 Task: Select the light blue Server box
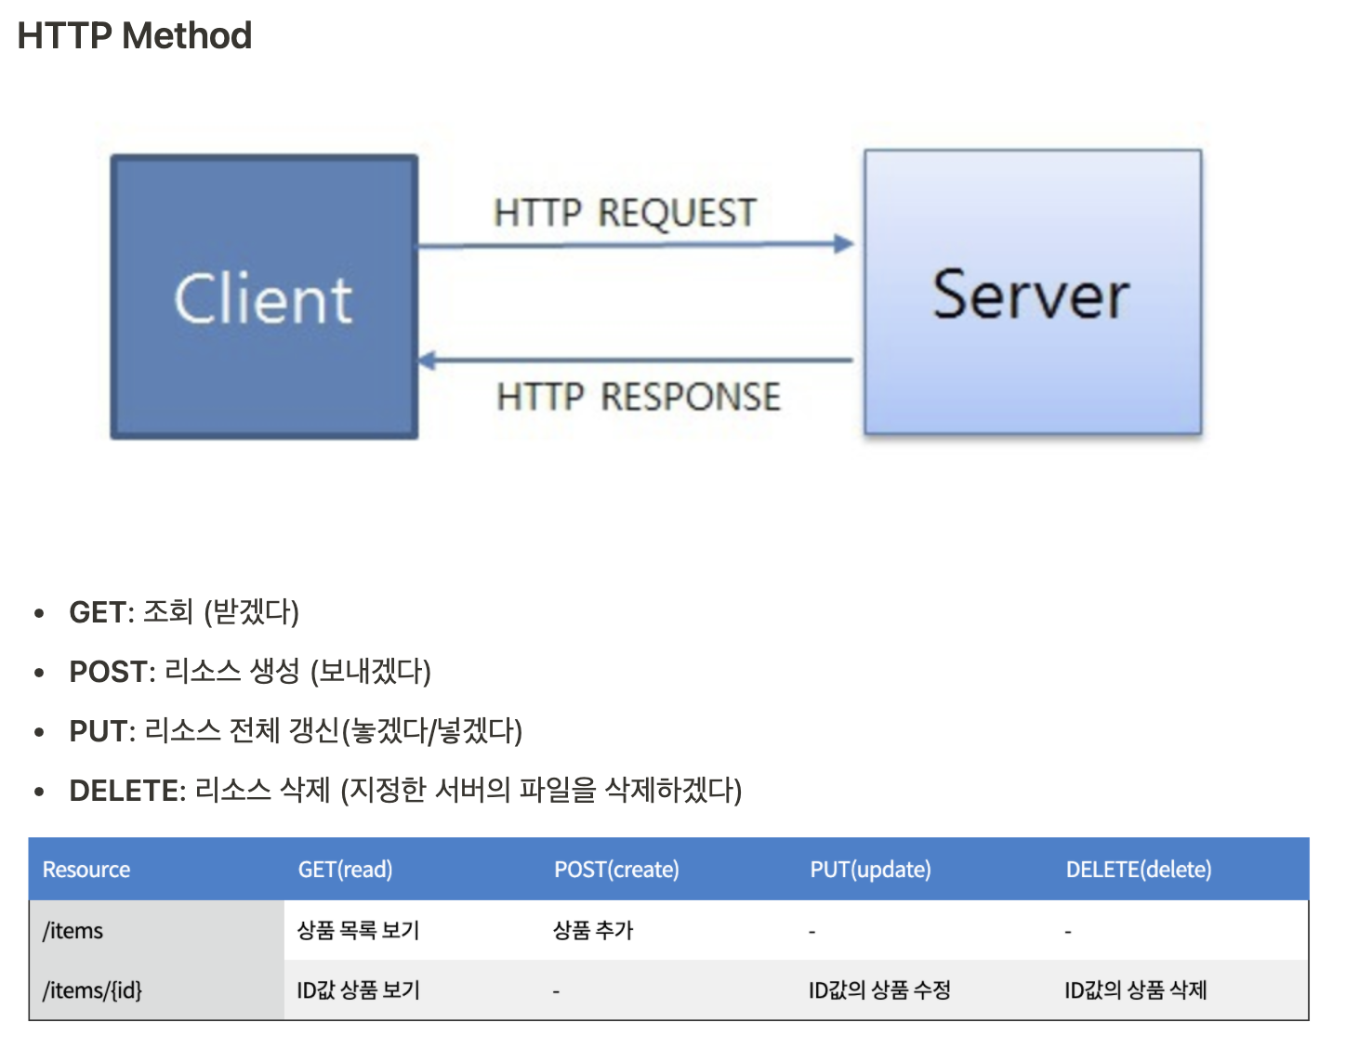[x=1032, y=293]
